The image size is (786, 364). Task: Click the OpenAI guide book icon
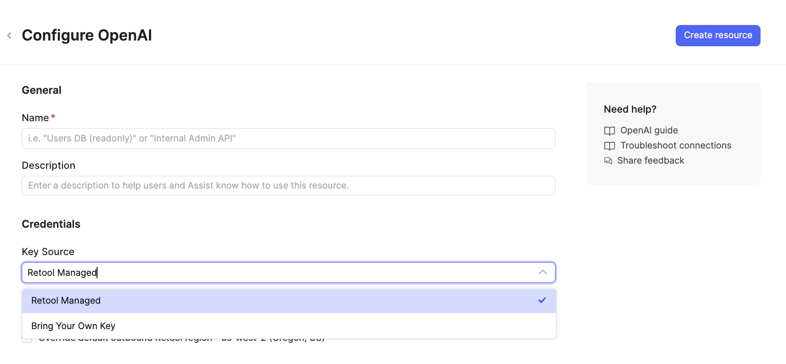pyautogui.click(x=609, y=131)
